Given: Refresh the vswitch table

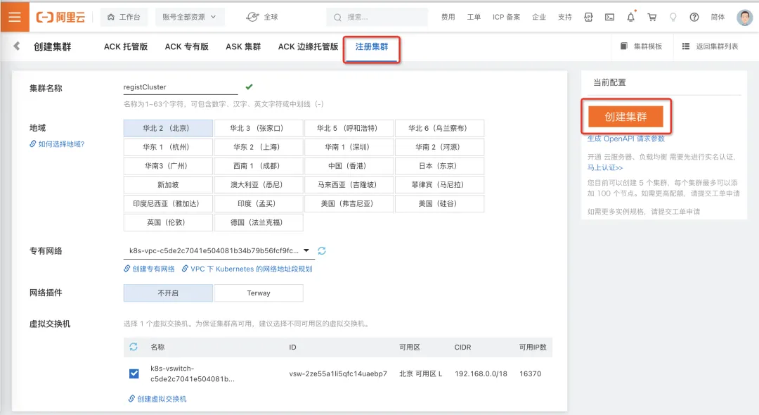Looking at the screenshot, I should tap(134, 347).
